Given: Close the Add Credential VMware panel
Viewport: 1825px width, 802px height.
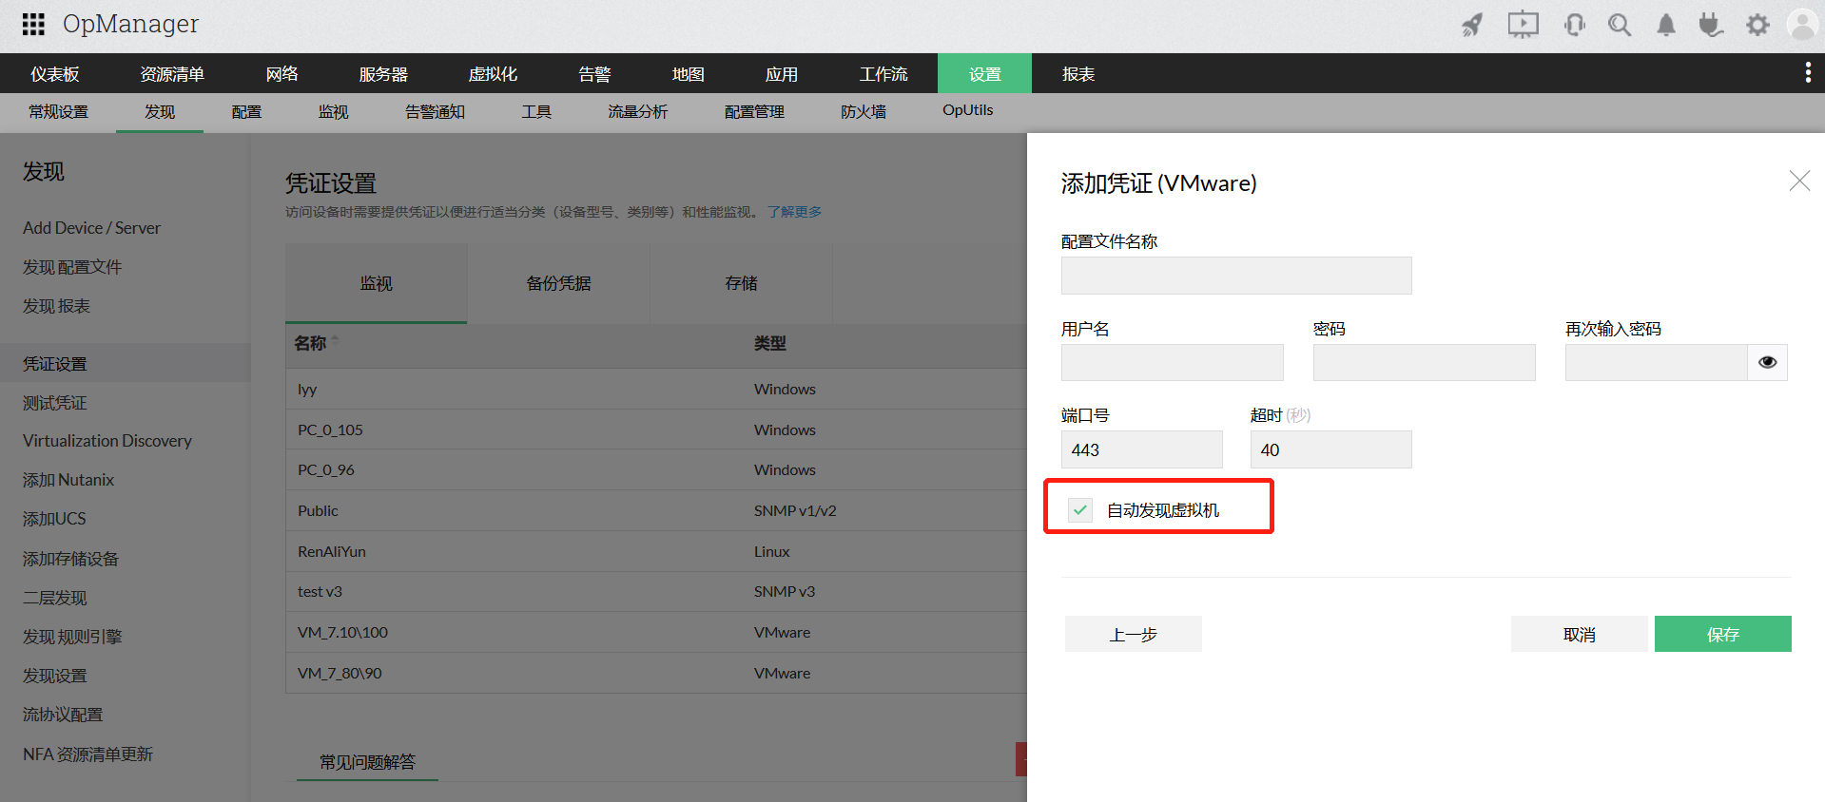Looking at the screenshot, I should [1798, 181].
